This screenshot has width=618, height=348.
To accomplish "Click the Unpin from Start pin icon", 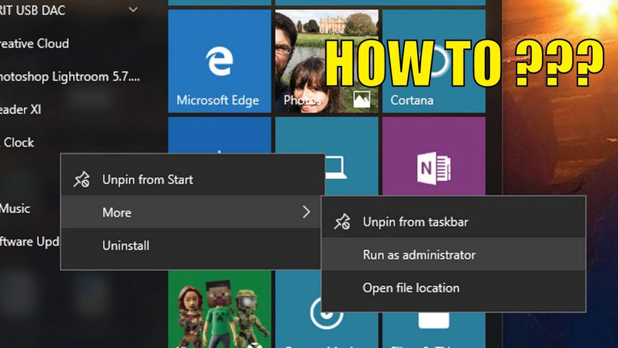I will [81, 179].
